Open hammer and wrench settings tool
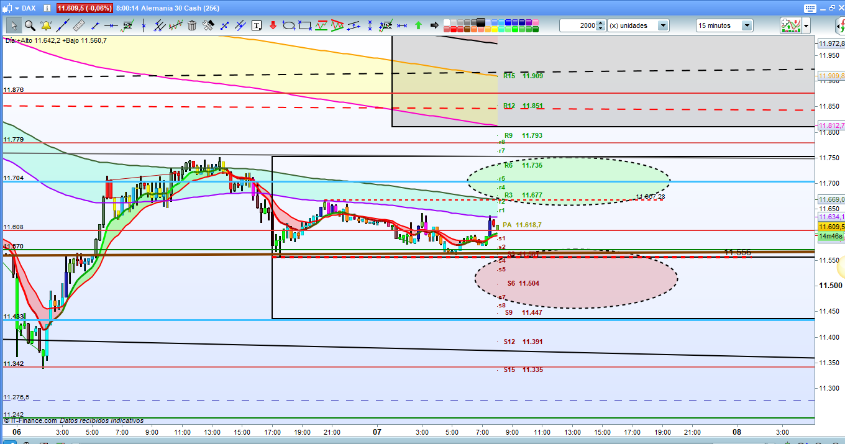 click(x=208, y=25)
